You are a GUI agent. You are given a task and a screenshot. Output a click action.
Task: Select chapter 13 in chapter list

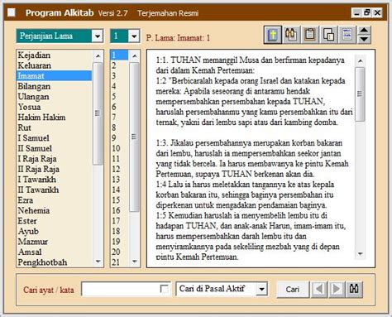pos(119,180)
